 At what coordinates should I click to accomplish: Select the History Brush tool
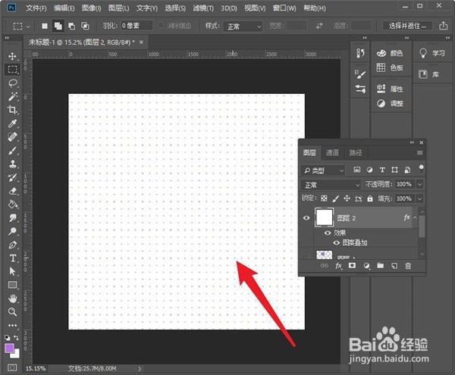(12, 177)
